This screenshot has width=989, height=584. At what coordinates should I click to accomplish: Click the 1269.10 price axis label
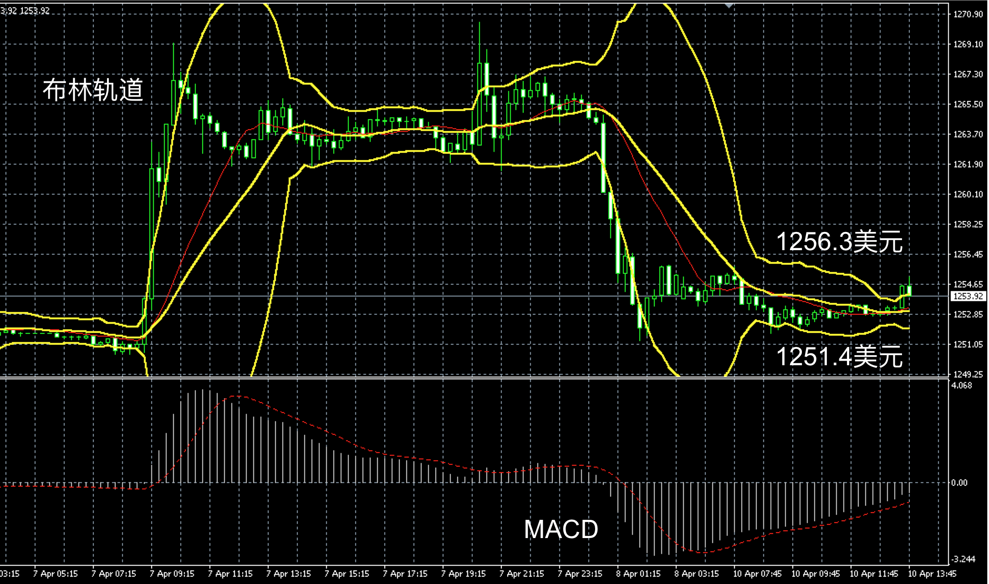coord(968,44)
